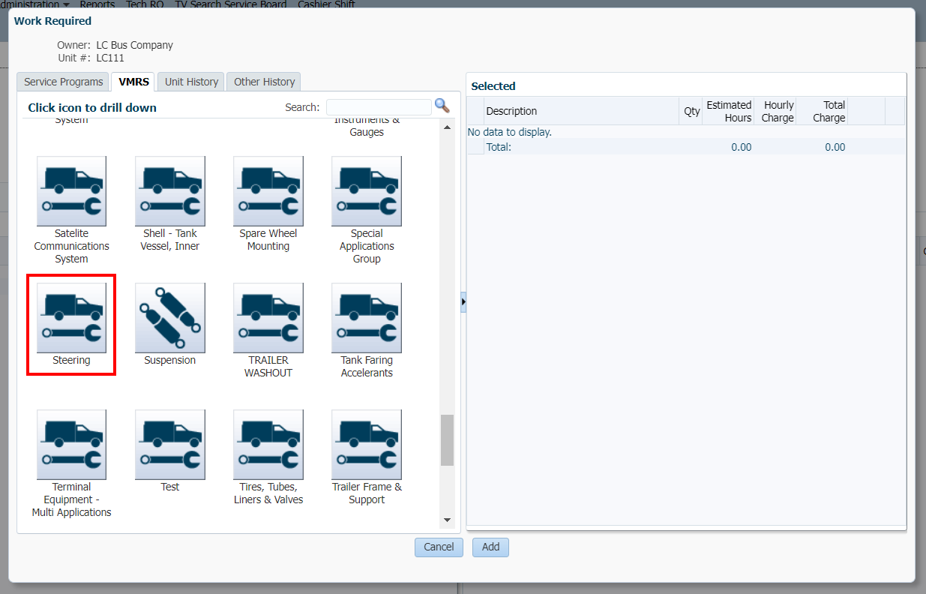The image size is (926, 594).
Task: Click the Steering VMRS icon
Action: 72,318
